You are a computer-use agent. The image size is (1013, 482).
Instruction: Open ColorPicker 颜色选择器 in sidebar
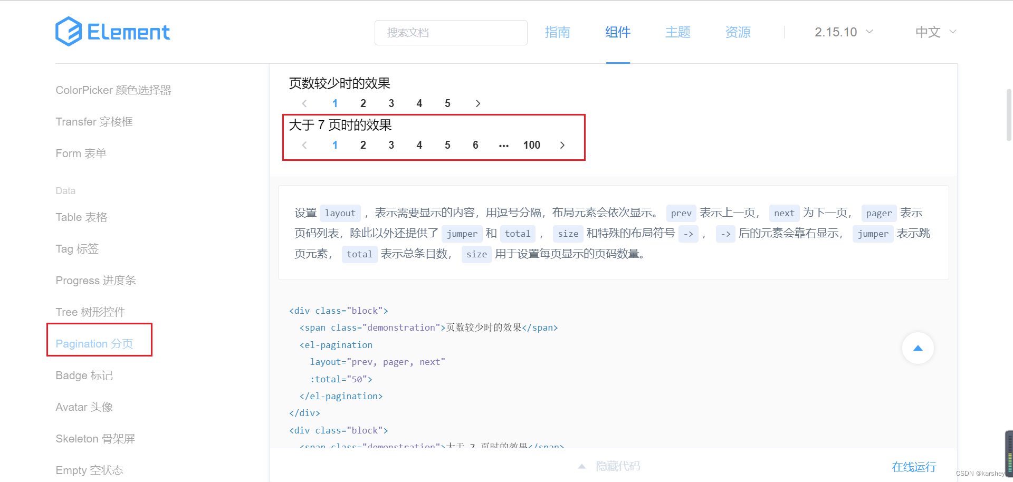click(113, 90)
